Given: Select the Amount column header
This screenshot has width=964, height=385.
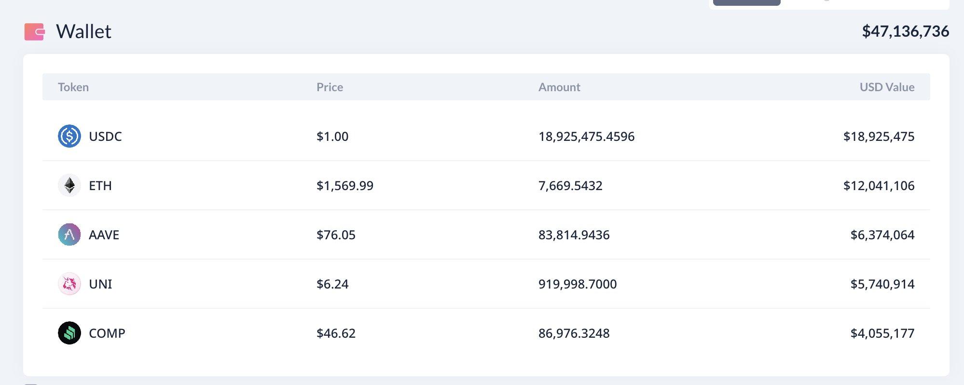Looking at the screenshot, I should pos(559,87).
